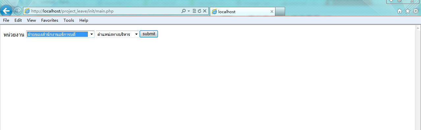The image size is (421, 130).
Task: Close the localhost tab
Action: (272, 12)
